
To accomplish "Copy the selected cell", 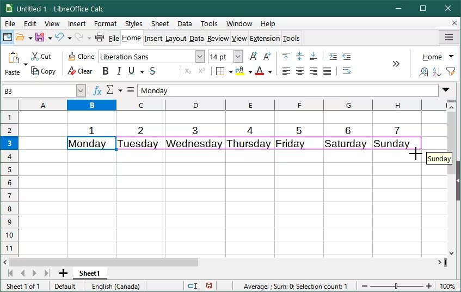I will click(43, 71).
